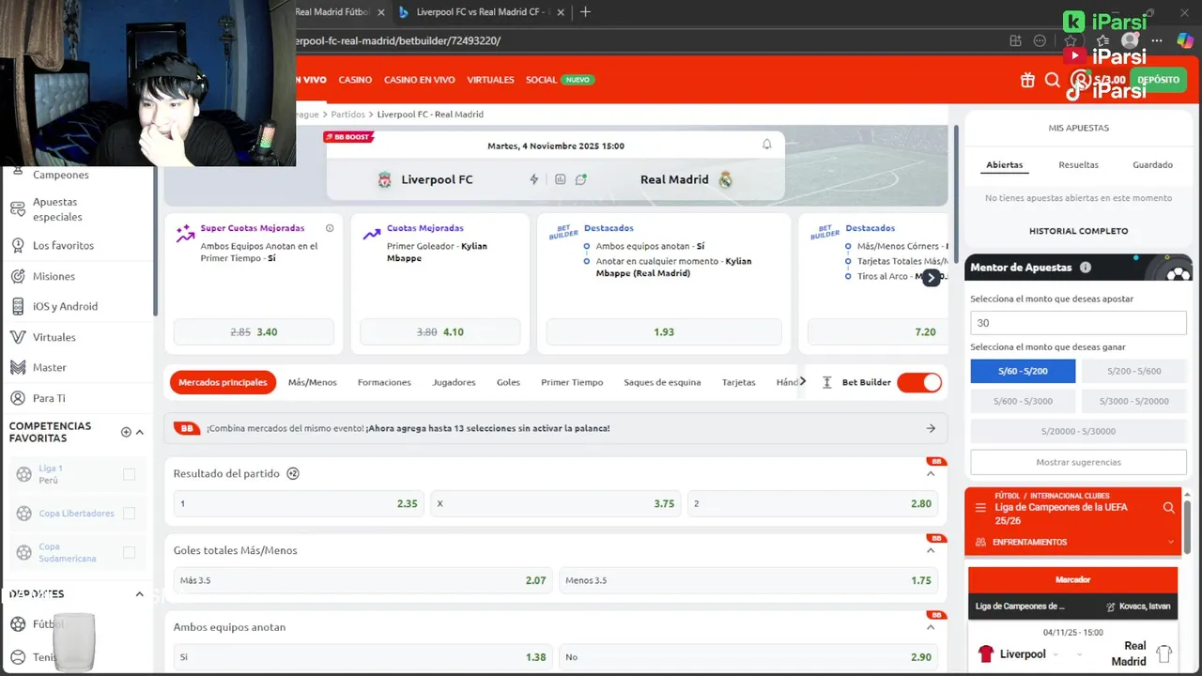Click the Master icon in sidebar

pyautogui.click(x=17, y=367)
